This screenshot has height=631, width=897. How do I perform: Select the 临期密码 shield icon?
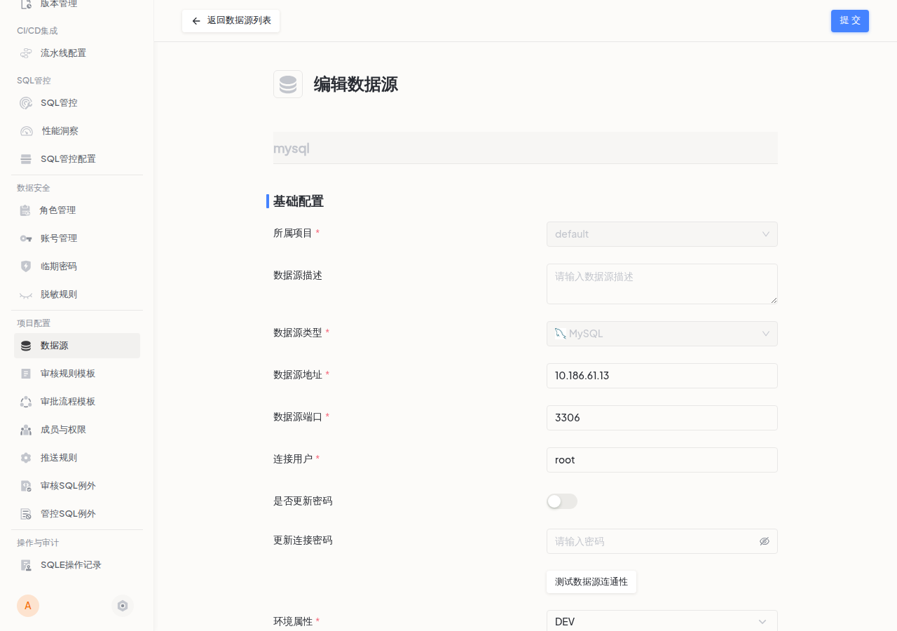[x=25, y=266]
